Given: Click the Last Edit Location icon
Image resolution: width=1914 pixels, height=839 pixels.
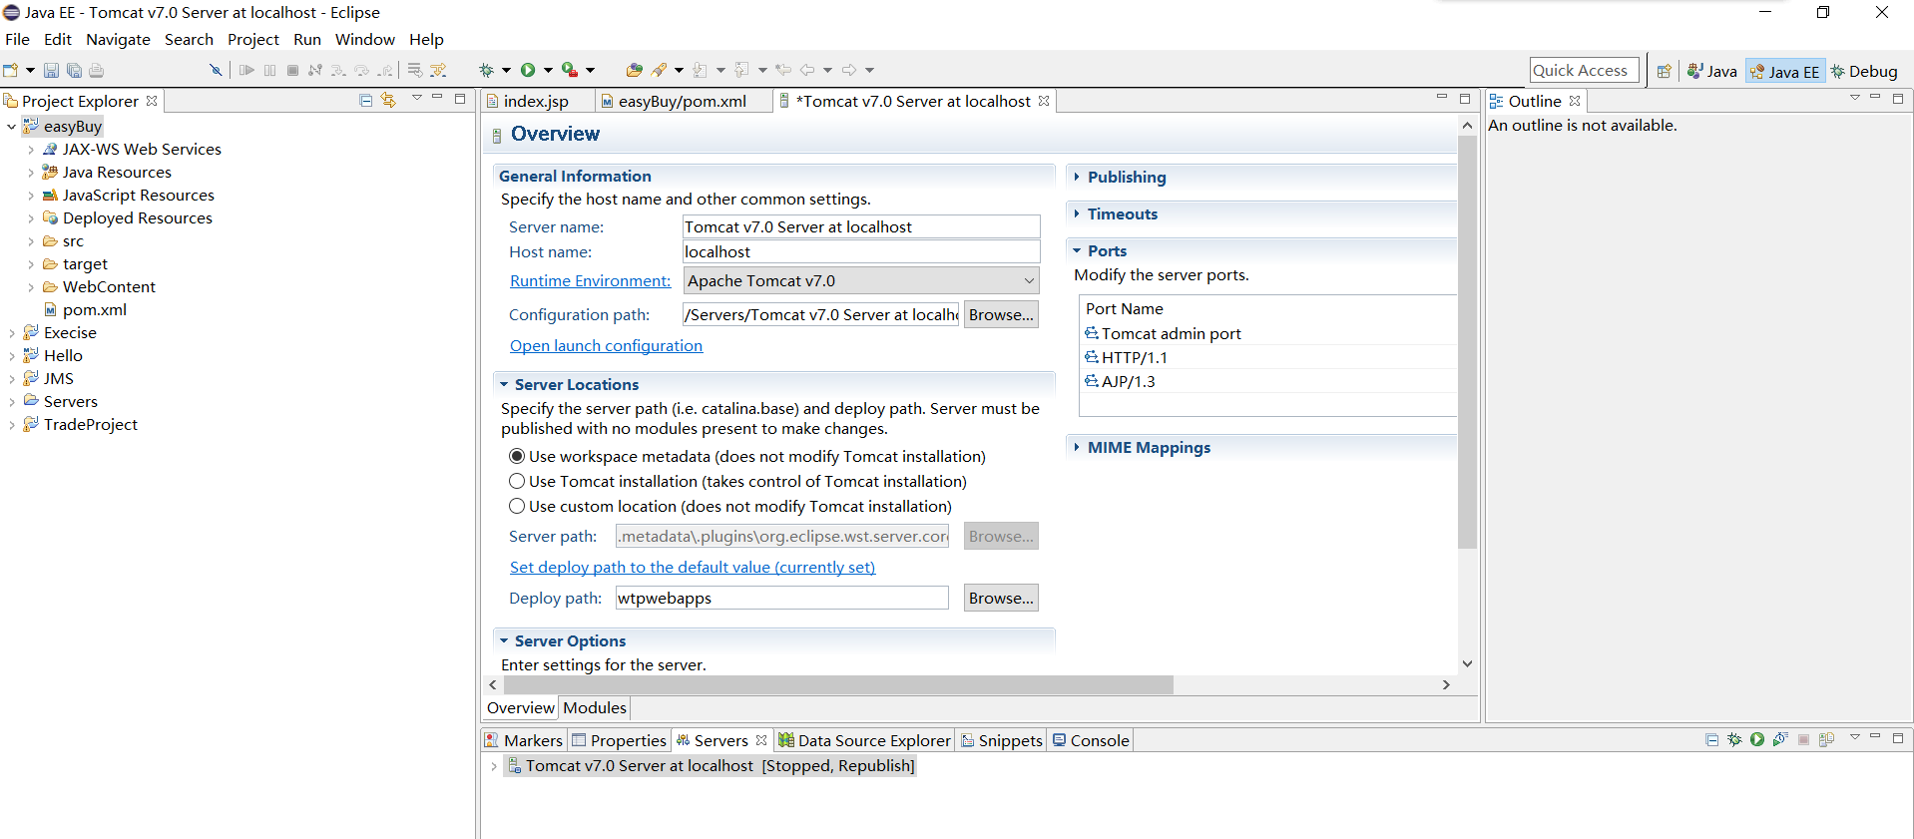Looking at the screenshot, I should click(x=783, y=70).
